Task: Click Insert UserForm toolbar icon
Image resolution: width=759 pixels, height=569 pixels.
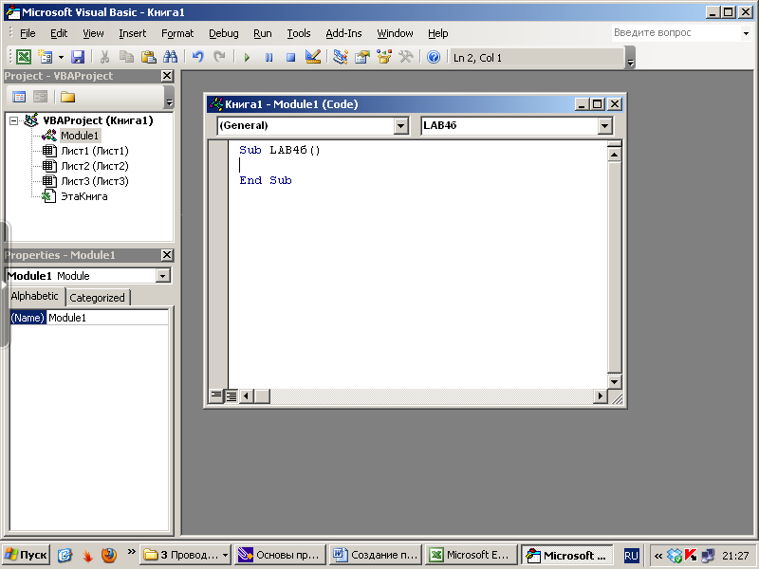Action: point(46,57)
